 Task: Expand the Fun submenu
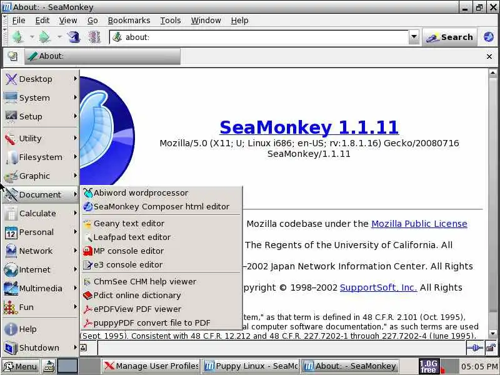[x=41, y=307]
